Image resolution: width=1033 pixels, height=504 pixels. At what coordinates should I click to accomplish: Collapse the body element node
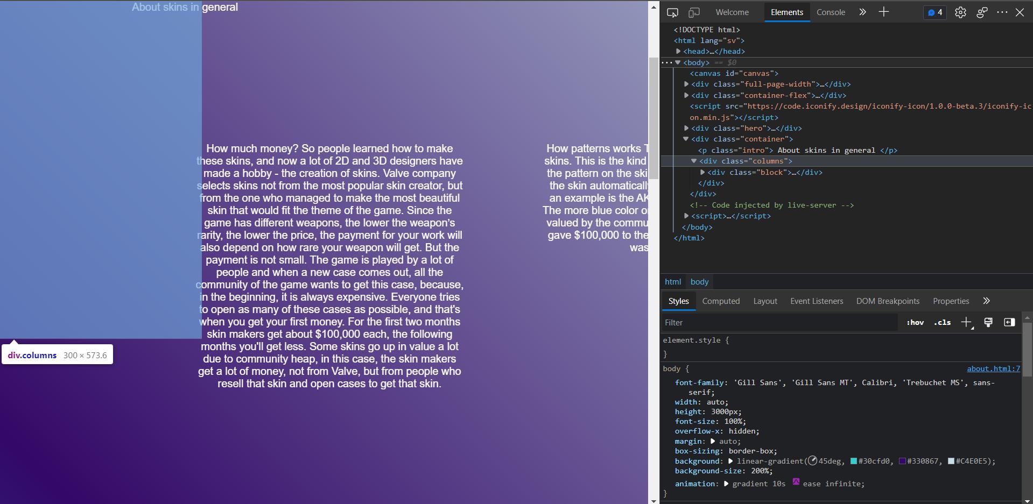tap(678, 62)
